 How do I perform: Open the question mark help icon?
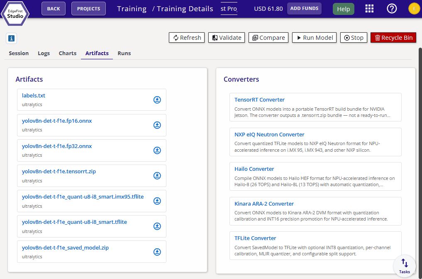point(392,9)
